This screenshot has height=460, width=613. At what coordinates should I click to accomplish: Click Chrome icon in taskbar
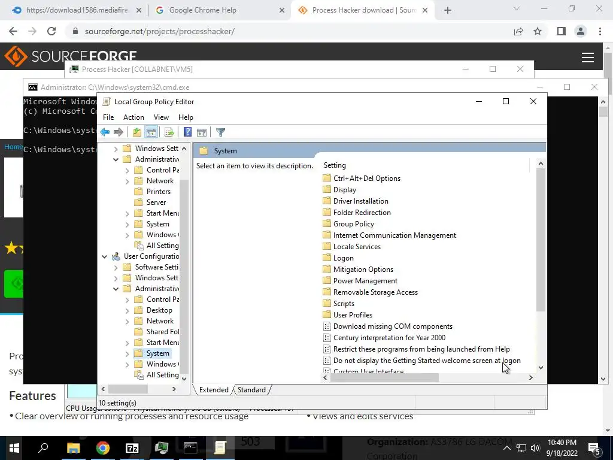[x=103, y=448]
